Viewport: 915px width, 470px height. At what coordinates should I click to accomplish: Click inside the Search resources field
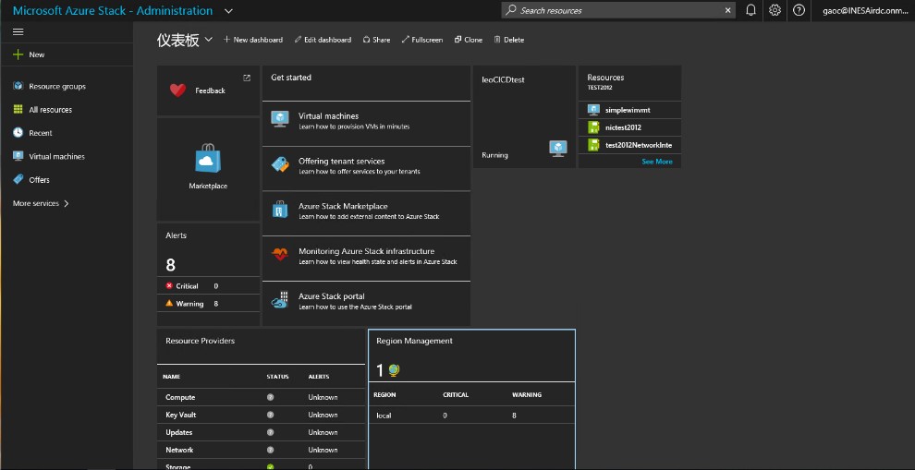click(618, 10)
